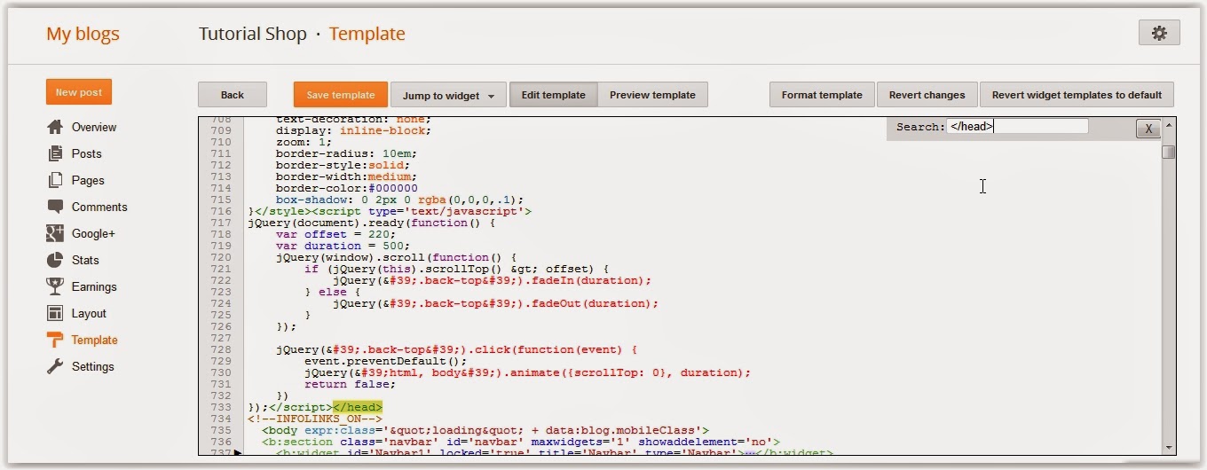The image size is (1207, 470).
Task: Click the editor scrollbar up arrow
Action: point(1168,124)
